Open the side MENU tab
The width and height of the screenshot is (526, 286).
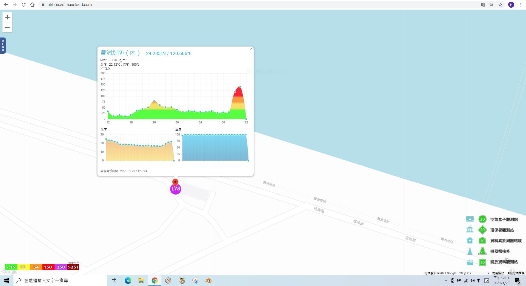click(x=3, y=45)
